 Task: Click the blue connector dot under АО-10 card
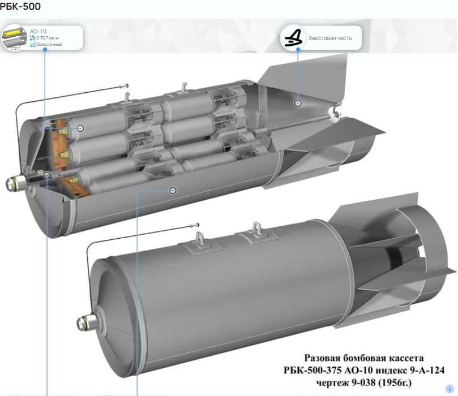pos(45,49)
